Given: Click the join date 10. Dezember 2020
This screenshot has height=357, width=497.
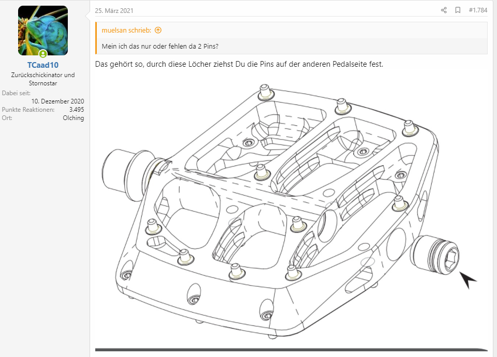Looking at the screenshot, I should coord(57,101).
